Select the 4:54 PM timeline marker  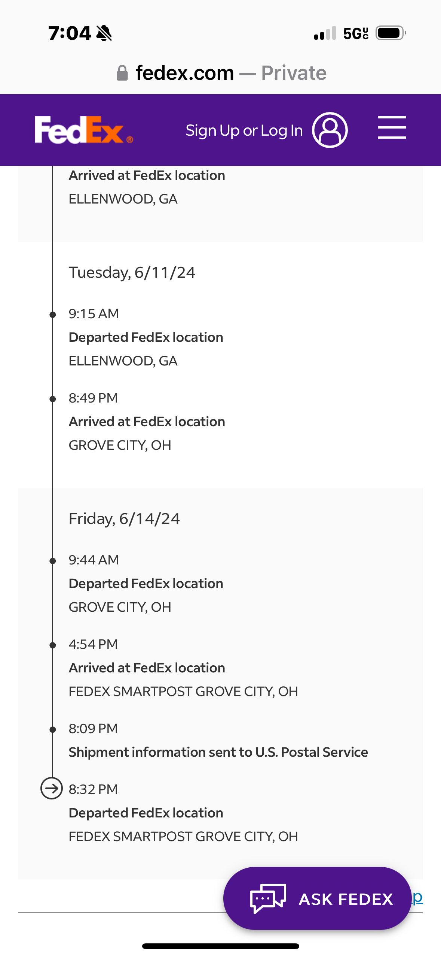[53, 645]
